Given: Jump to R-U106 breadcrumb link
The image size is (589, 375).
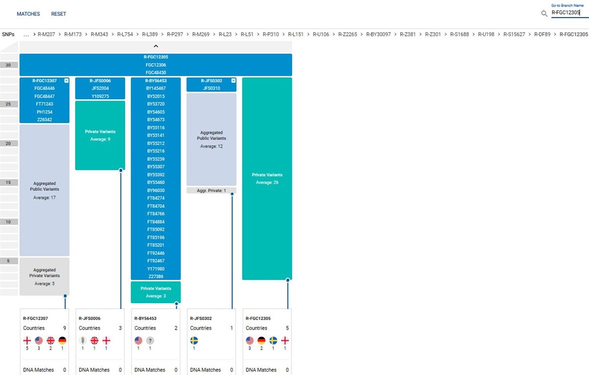Looking at the screenshot, I should tap(321, 34).
